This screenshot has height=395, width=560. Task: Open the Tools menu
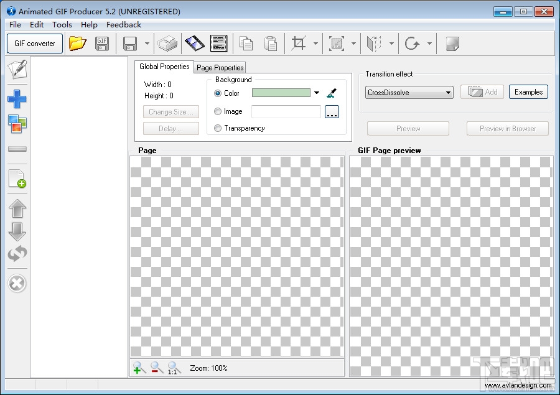(62, 25)
